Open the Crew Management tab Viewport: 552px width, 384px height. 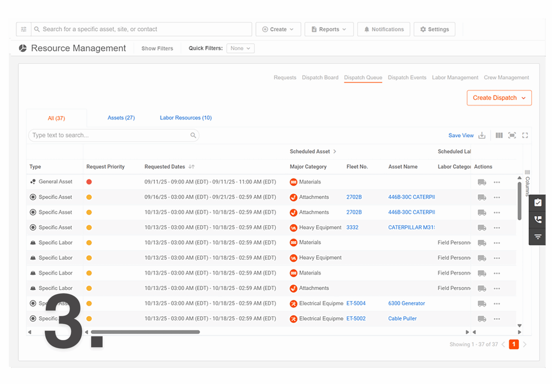pos(506,77)
